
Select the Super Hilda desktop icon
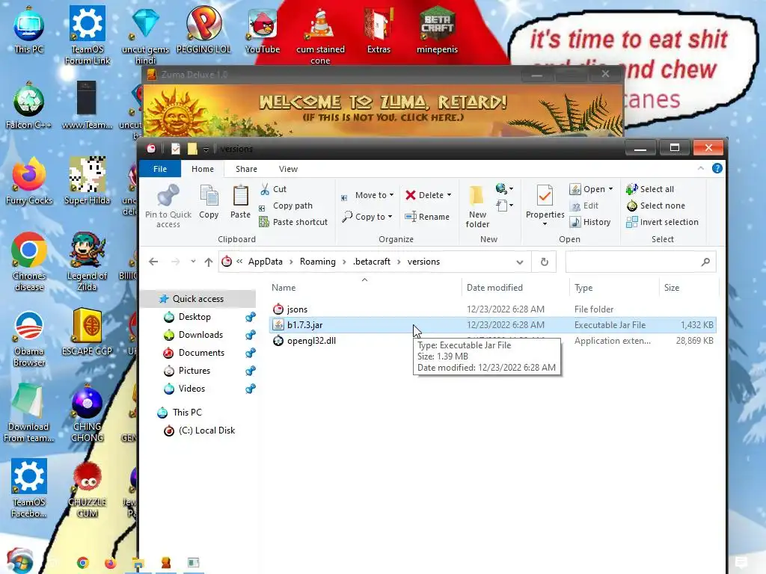pyautogui.click(x=87, y=181)
